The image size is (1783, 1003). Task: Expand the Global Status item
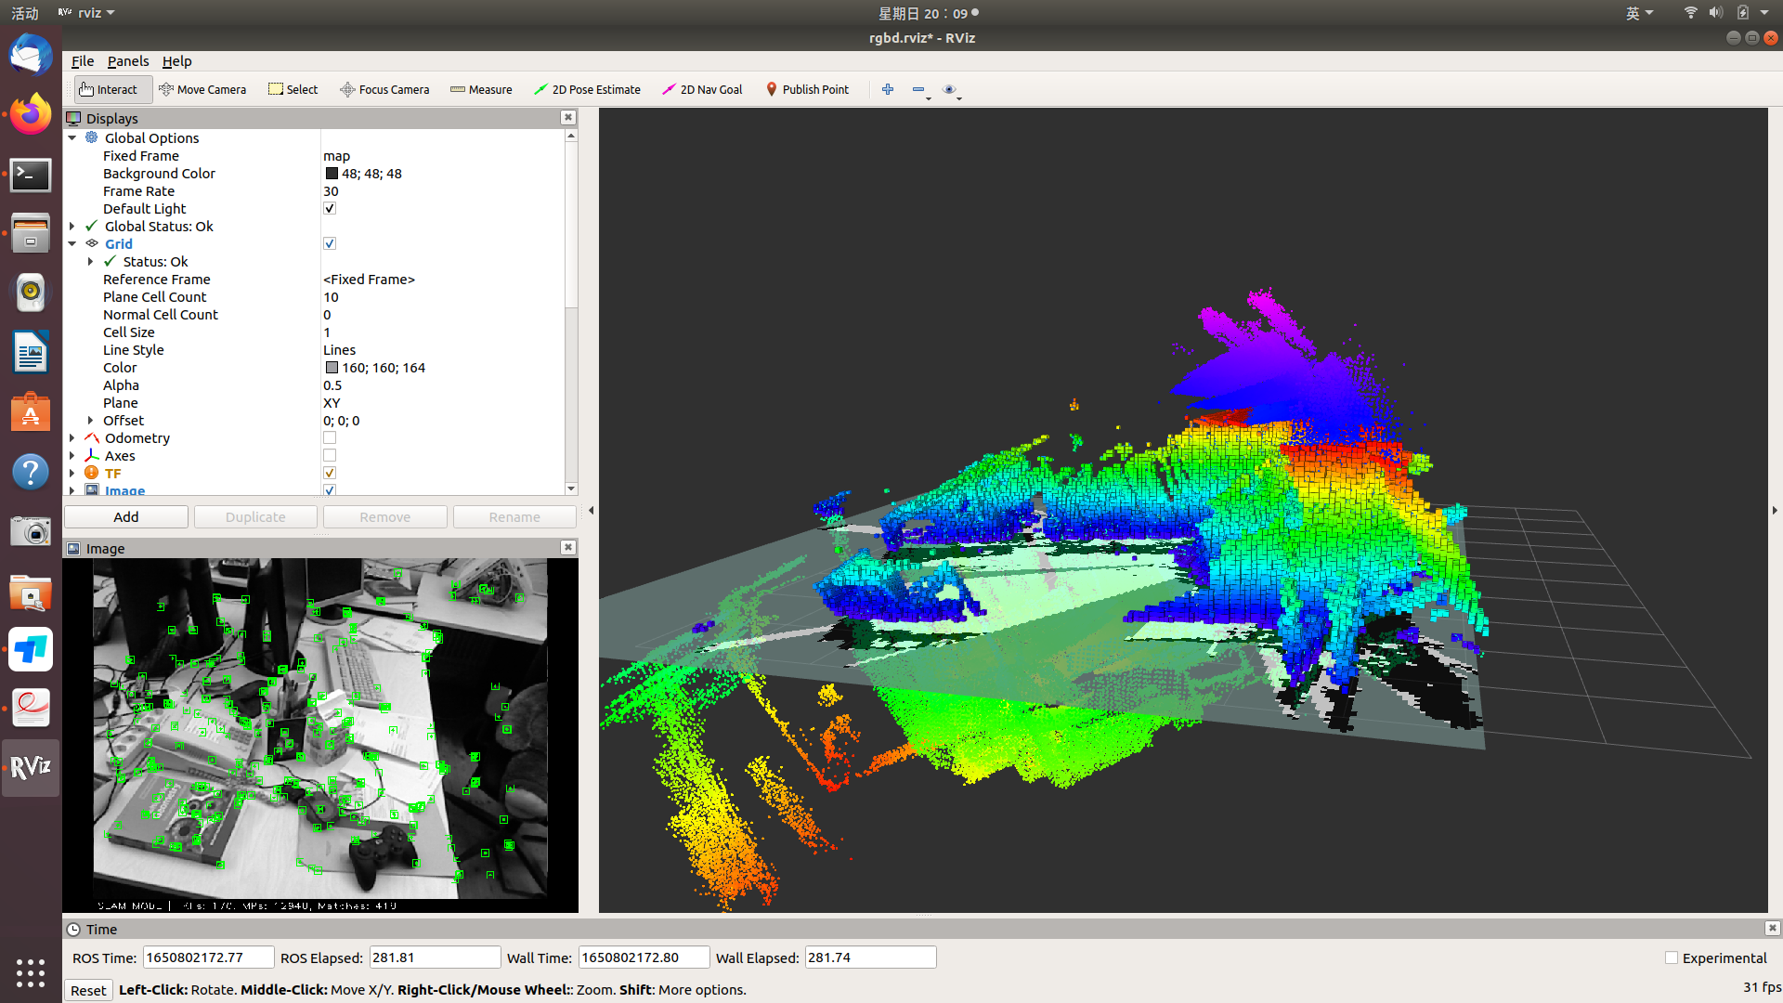coord(72,227)
